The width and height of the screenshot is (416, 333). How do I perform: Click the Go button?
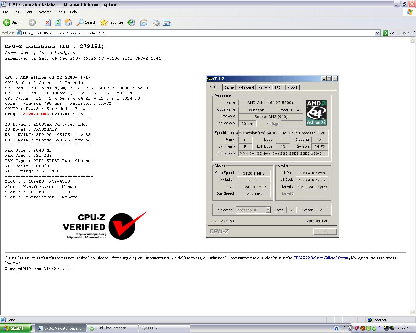[389, 33]
